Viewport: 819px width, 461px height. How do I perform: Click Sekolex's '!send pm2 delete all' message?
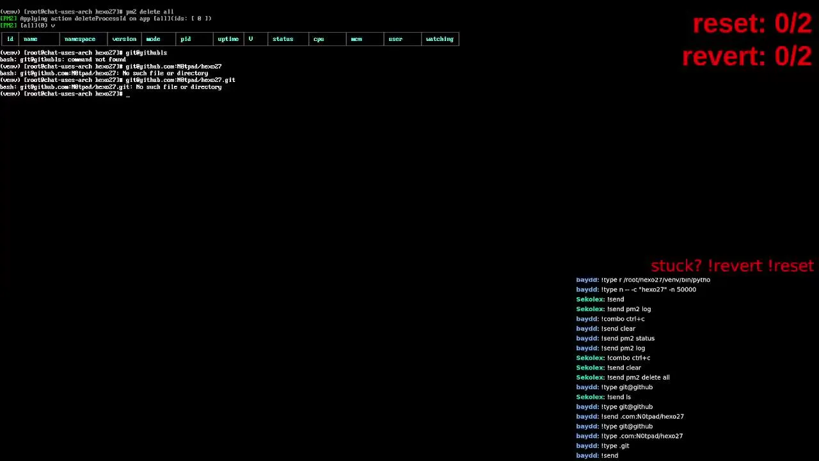(623, 377)
